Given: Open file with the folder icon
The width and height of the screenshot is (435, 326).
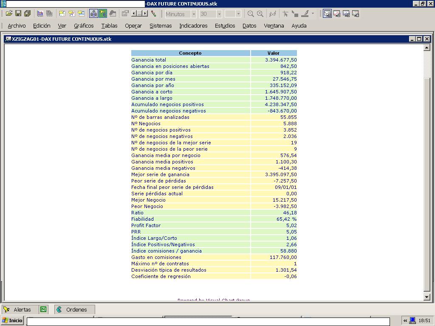Looking at the screenshot, I should tap(9, 13).
